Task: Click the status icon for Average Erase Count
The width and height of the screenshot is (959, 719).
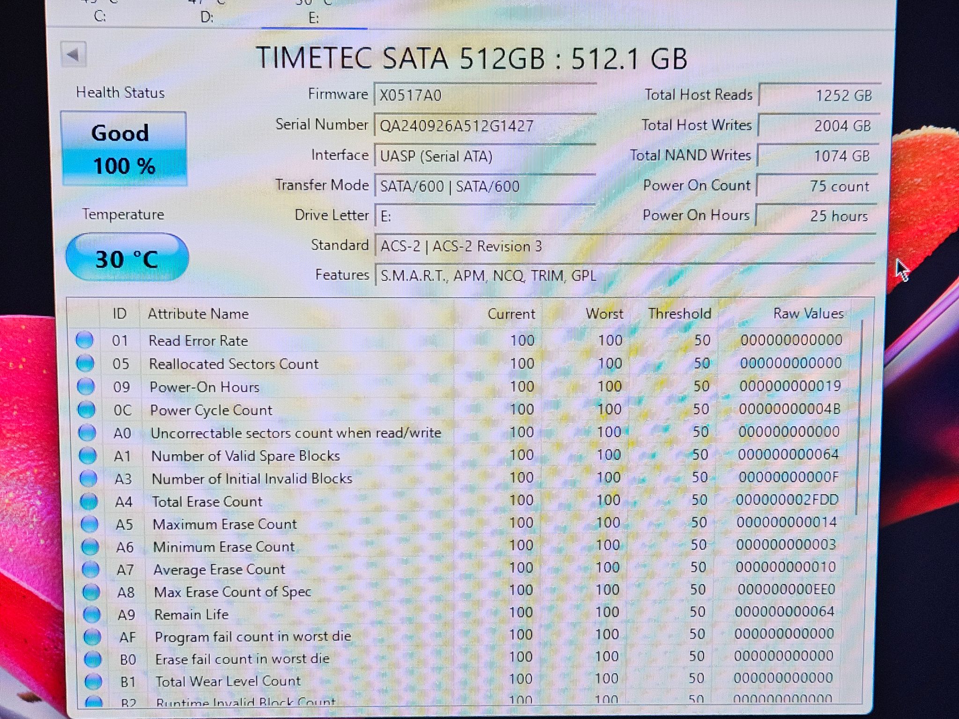Action: tap(90, 570)
